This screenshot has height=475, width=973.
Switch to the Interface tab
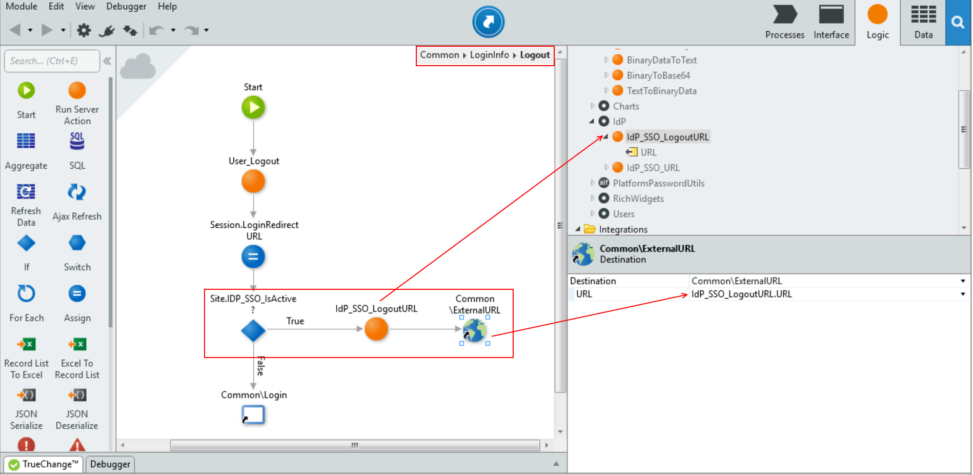(830, 23)
